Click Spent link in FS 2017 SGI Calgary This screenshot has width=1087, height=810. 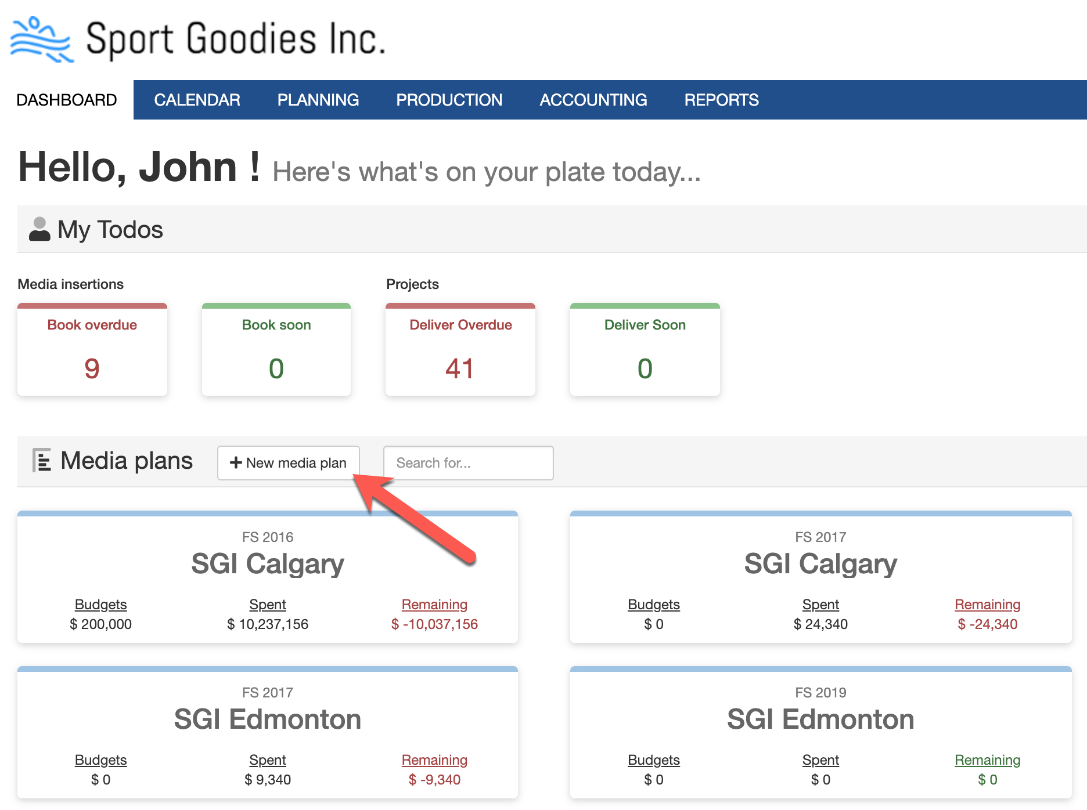(x=820, y=605)
